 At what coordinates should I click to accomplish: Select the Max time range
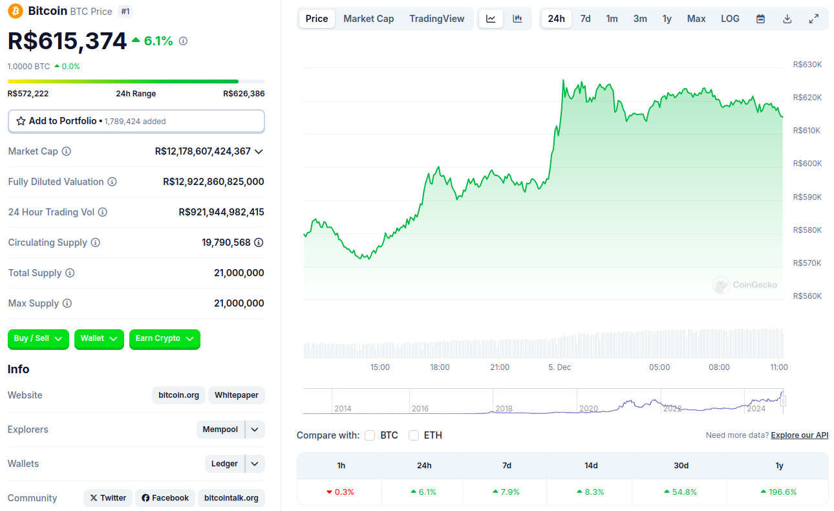point(696,19)
